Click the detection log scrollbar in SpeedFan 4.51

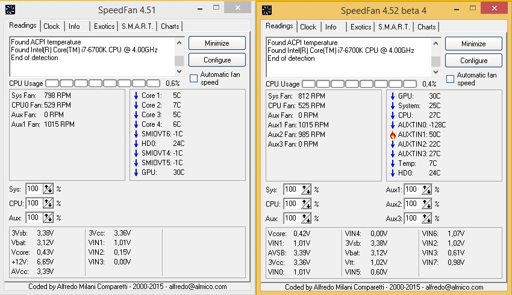click(x=179, y=52)
